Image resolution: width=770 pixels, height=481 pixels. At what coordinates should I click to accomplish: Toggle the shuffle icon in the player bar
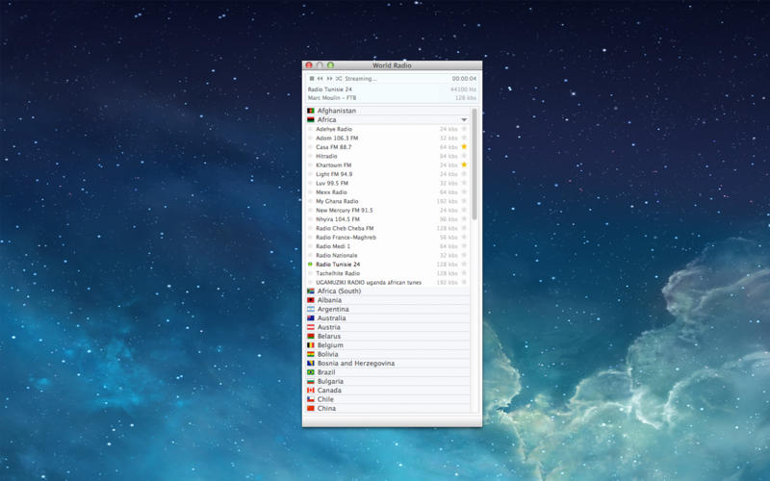pos(339,79)
